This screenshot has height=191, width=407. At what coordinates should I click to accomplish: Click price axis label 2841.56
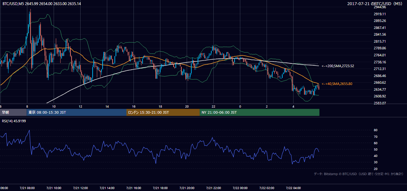coord(380,35)
